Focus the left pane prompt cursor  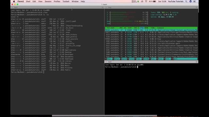click(43, 72)
